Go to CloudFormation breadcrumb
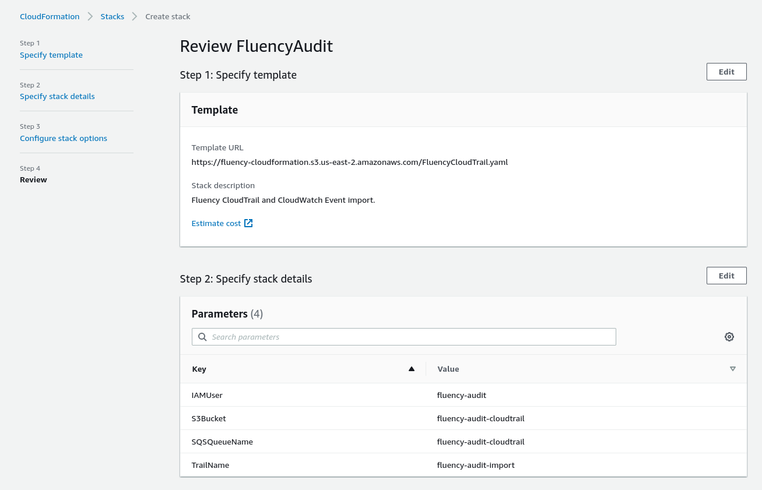 tap(50, 16)
